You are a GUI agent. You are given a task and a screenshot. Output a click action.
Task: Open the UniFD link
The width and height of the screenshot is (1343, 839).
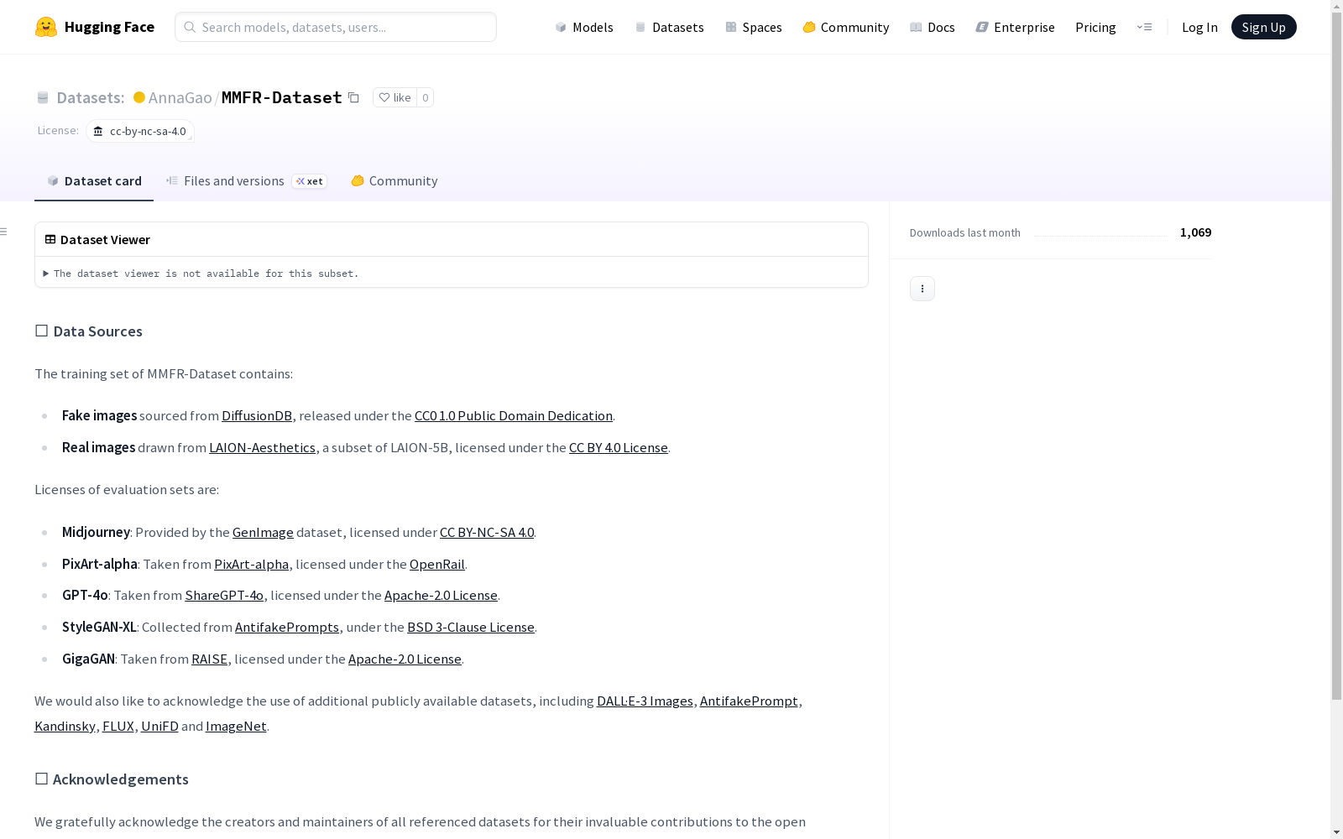[x=159, y=727]
